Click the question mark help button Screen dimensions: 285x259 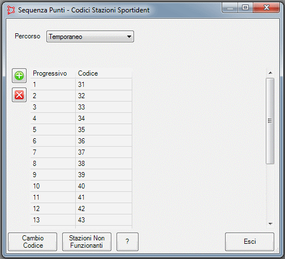click(127, 242)
